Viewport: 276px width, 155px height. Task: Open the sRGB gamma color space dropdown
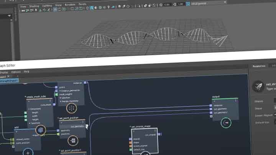coord(209,3)
